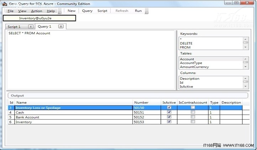Select the Cash name cell

pyautogui.click(x=73, y=113)
